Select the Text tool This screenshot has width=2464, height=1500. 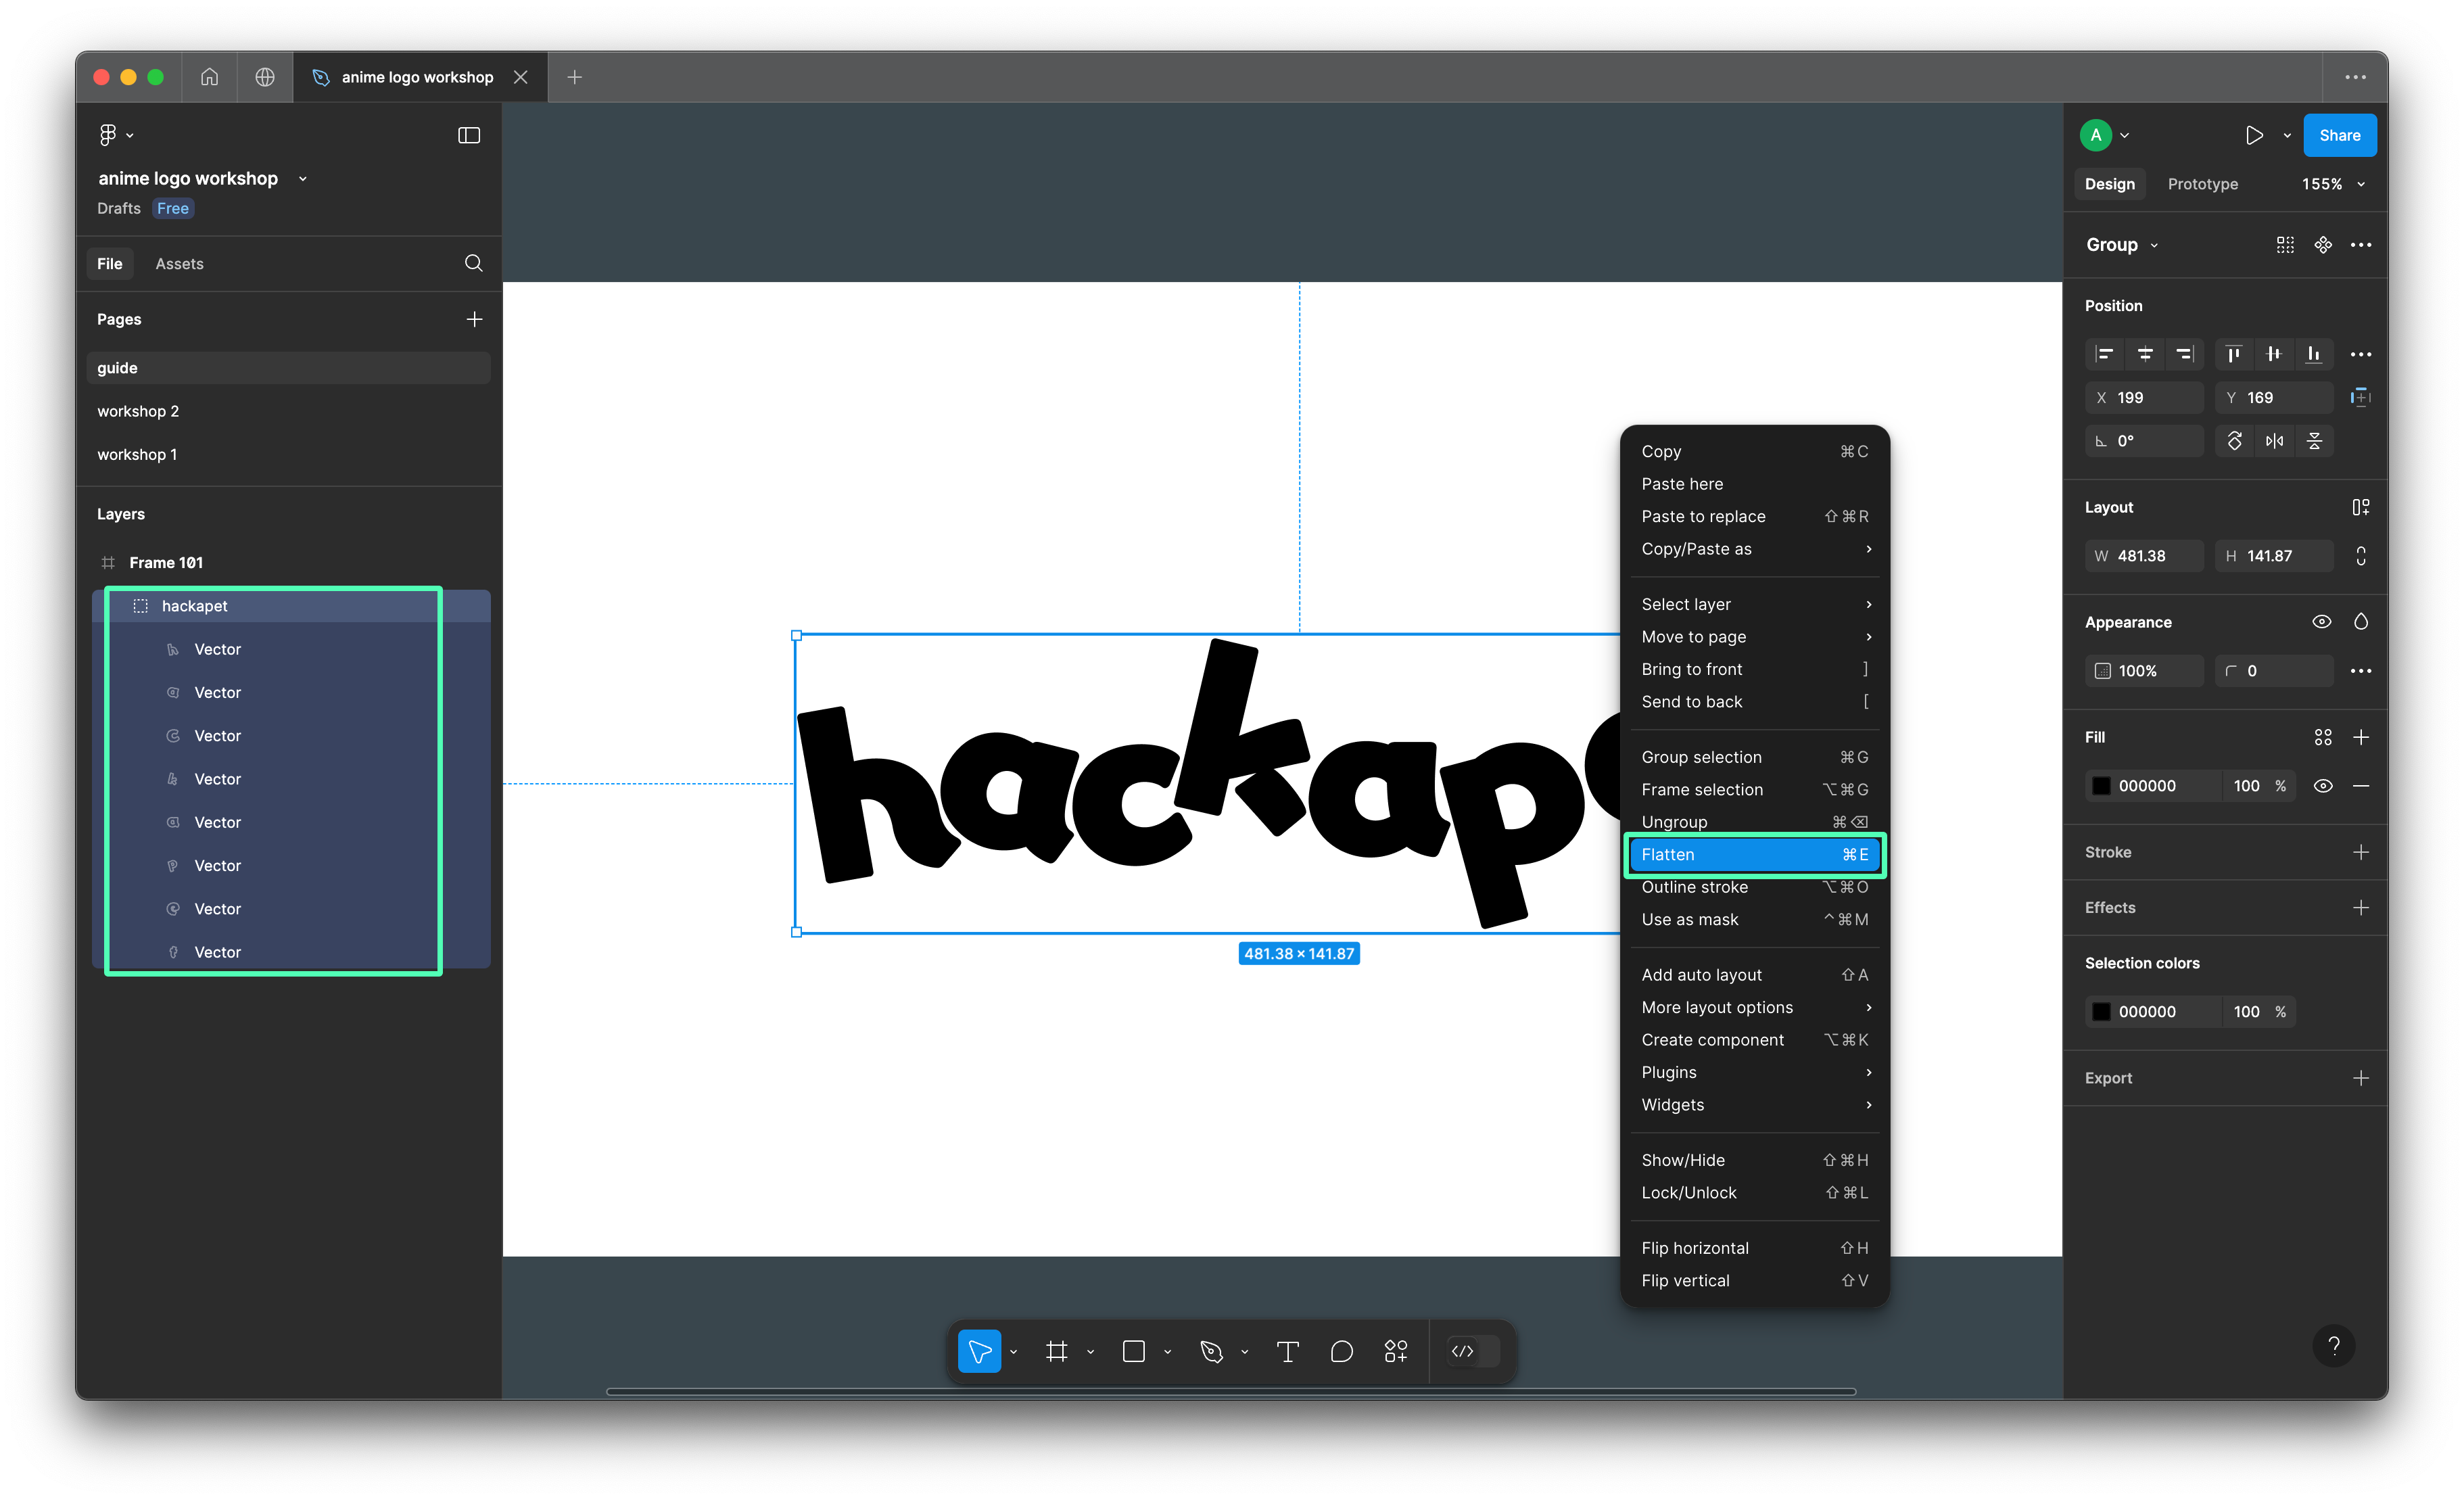click(x=1287, y=1352)
